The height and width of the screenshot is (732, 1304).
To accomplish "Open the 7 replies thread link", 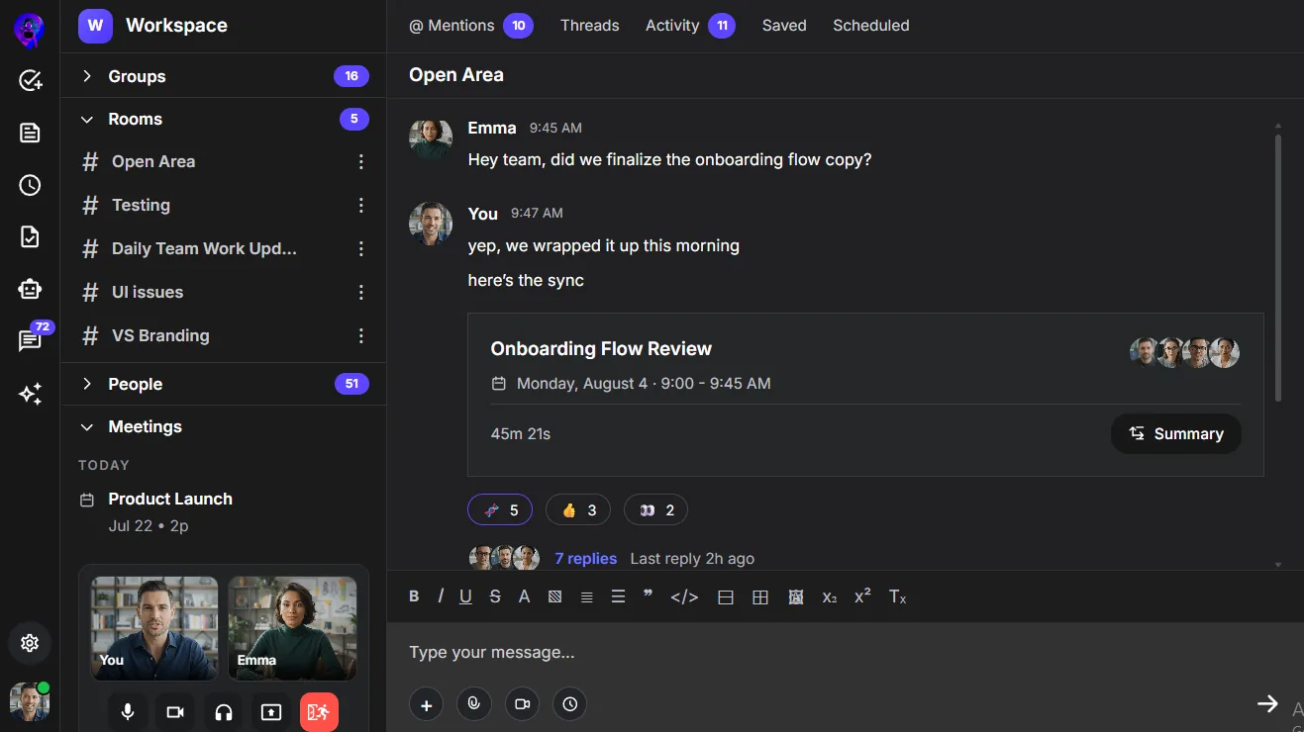I will pyautogui.click(x=585, y=559).
